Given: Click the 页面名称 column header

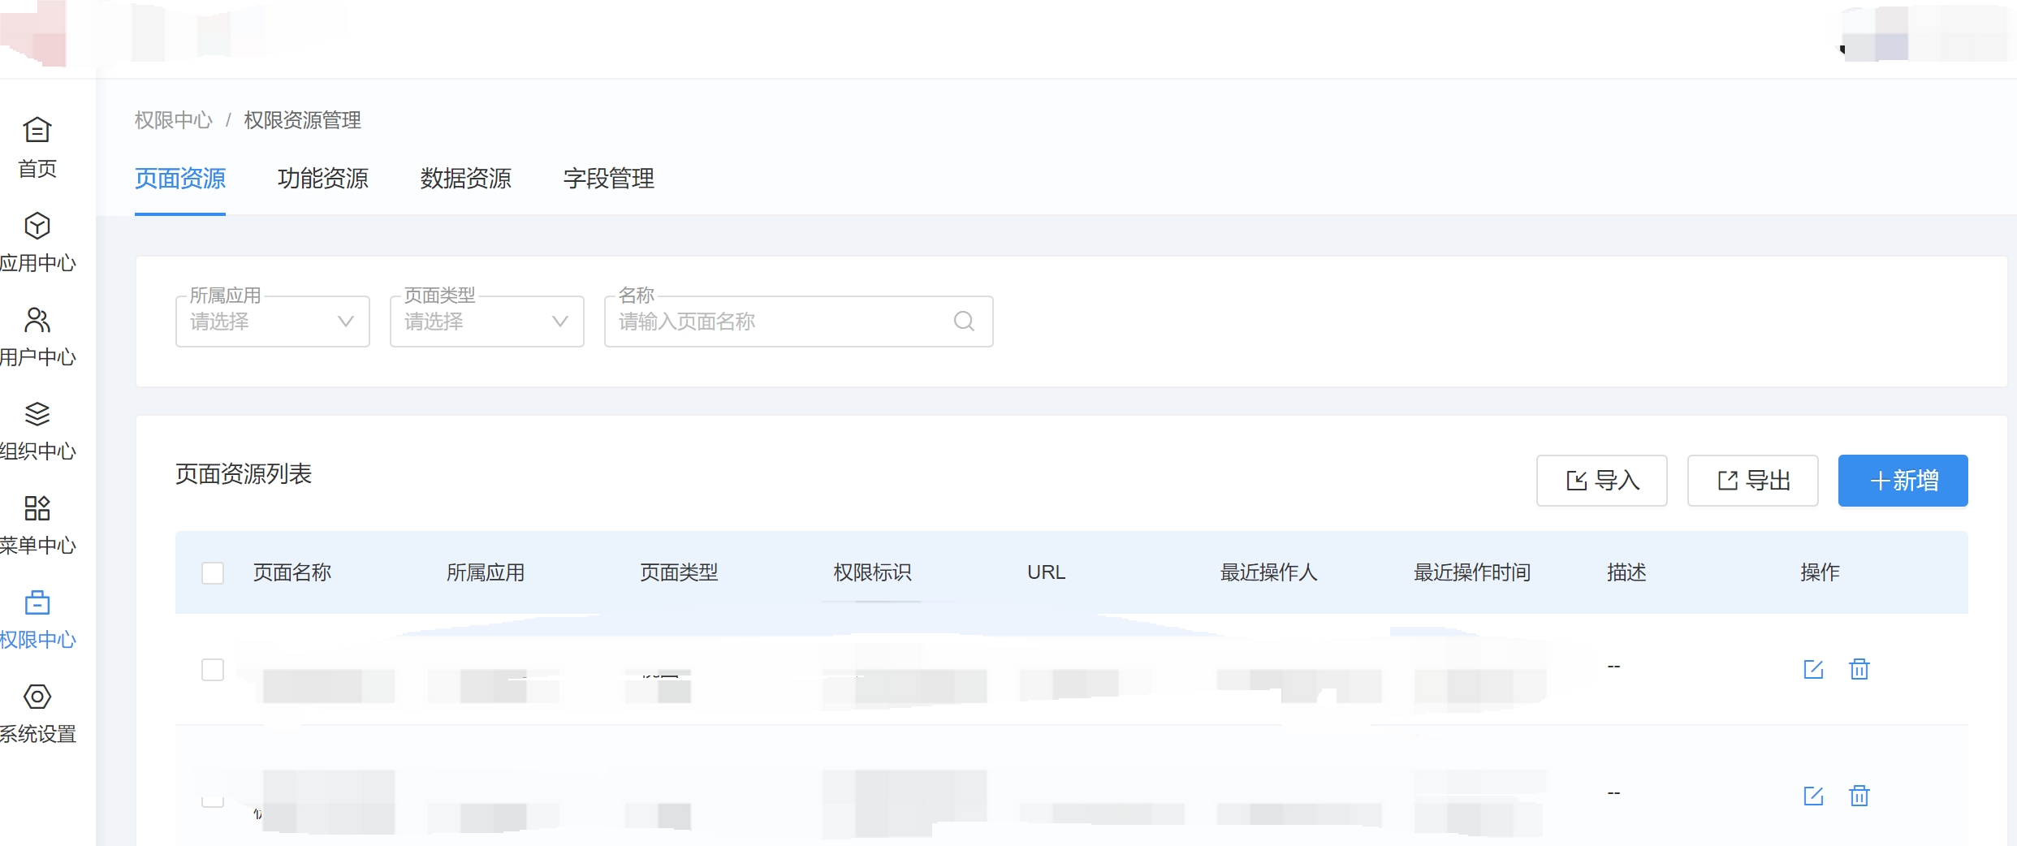Looking at the screenshot, I should (x=292, y=572).
